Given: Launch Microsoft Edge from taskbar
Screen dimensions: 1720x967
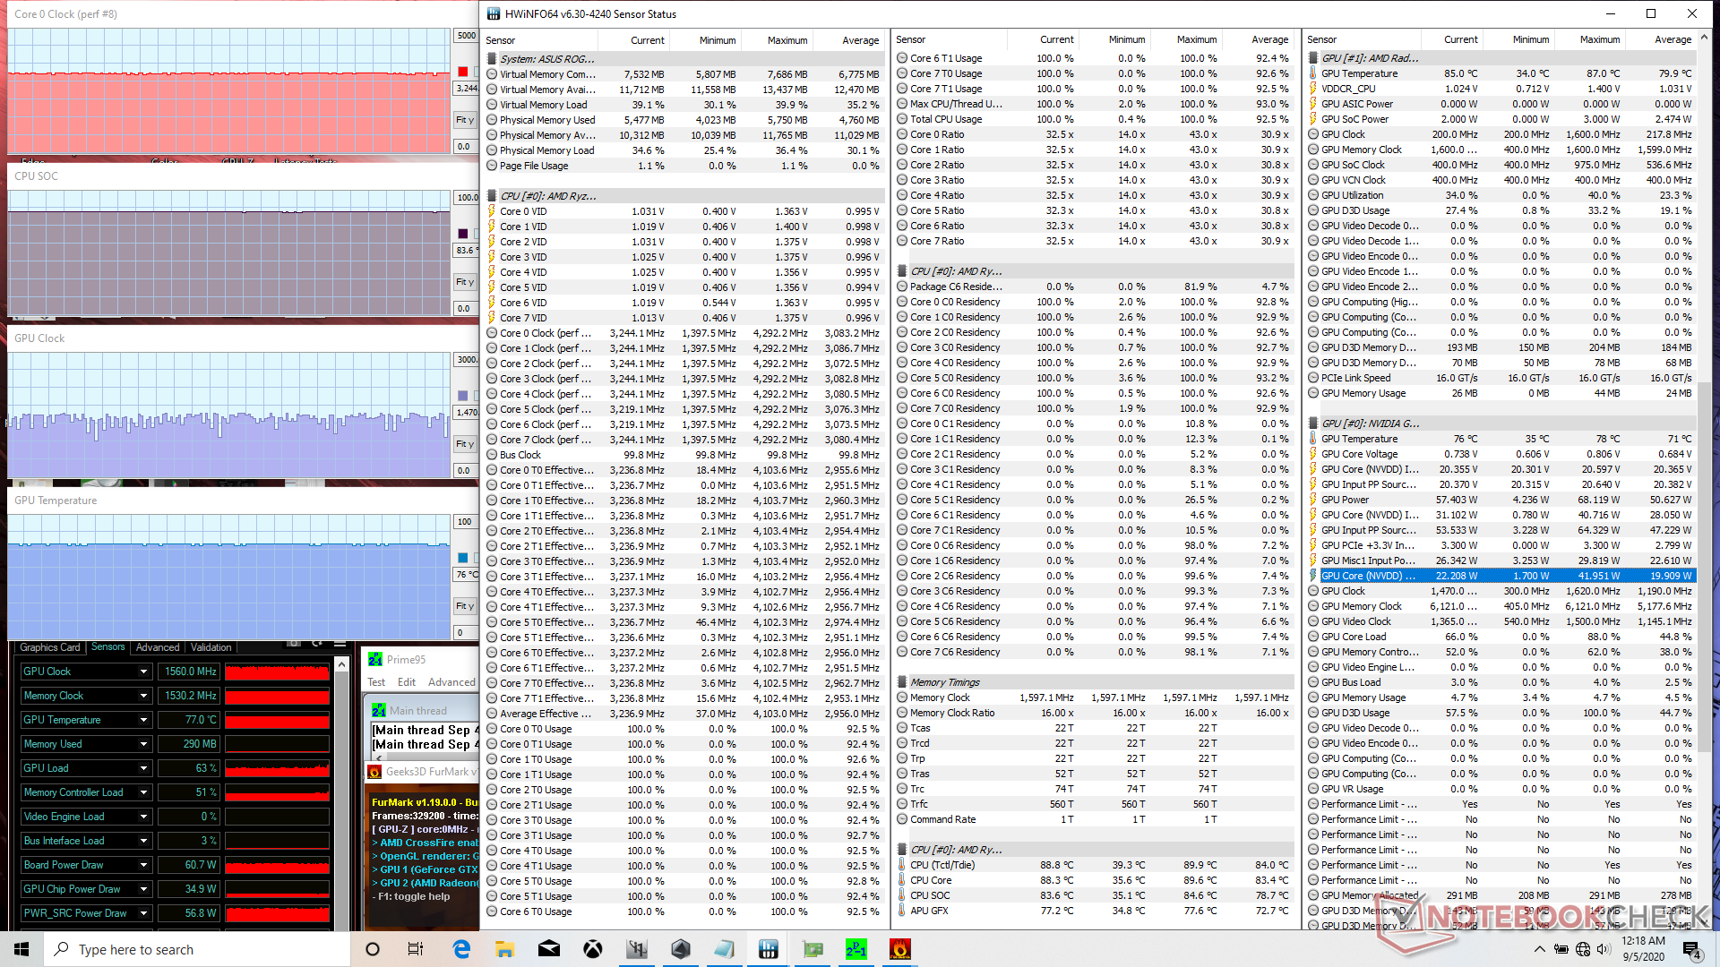Looking at the screenshot, I should click(x=461, y=949).
